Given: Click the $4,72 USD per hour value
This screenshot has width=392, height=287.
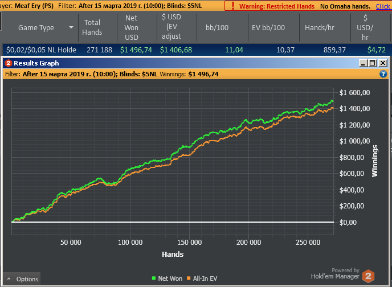Looking at the screenshot, I should point(376,50).
